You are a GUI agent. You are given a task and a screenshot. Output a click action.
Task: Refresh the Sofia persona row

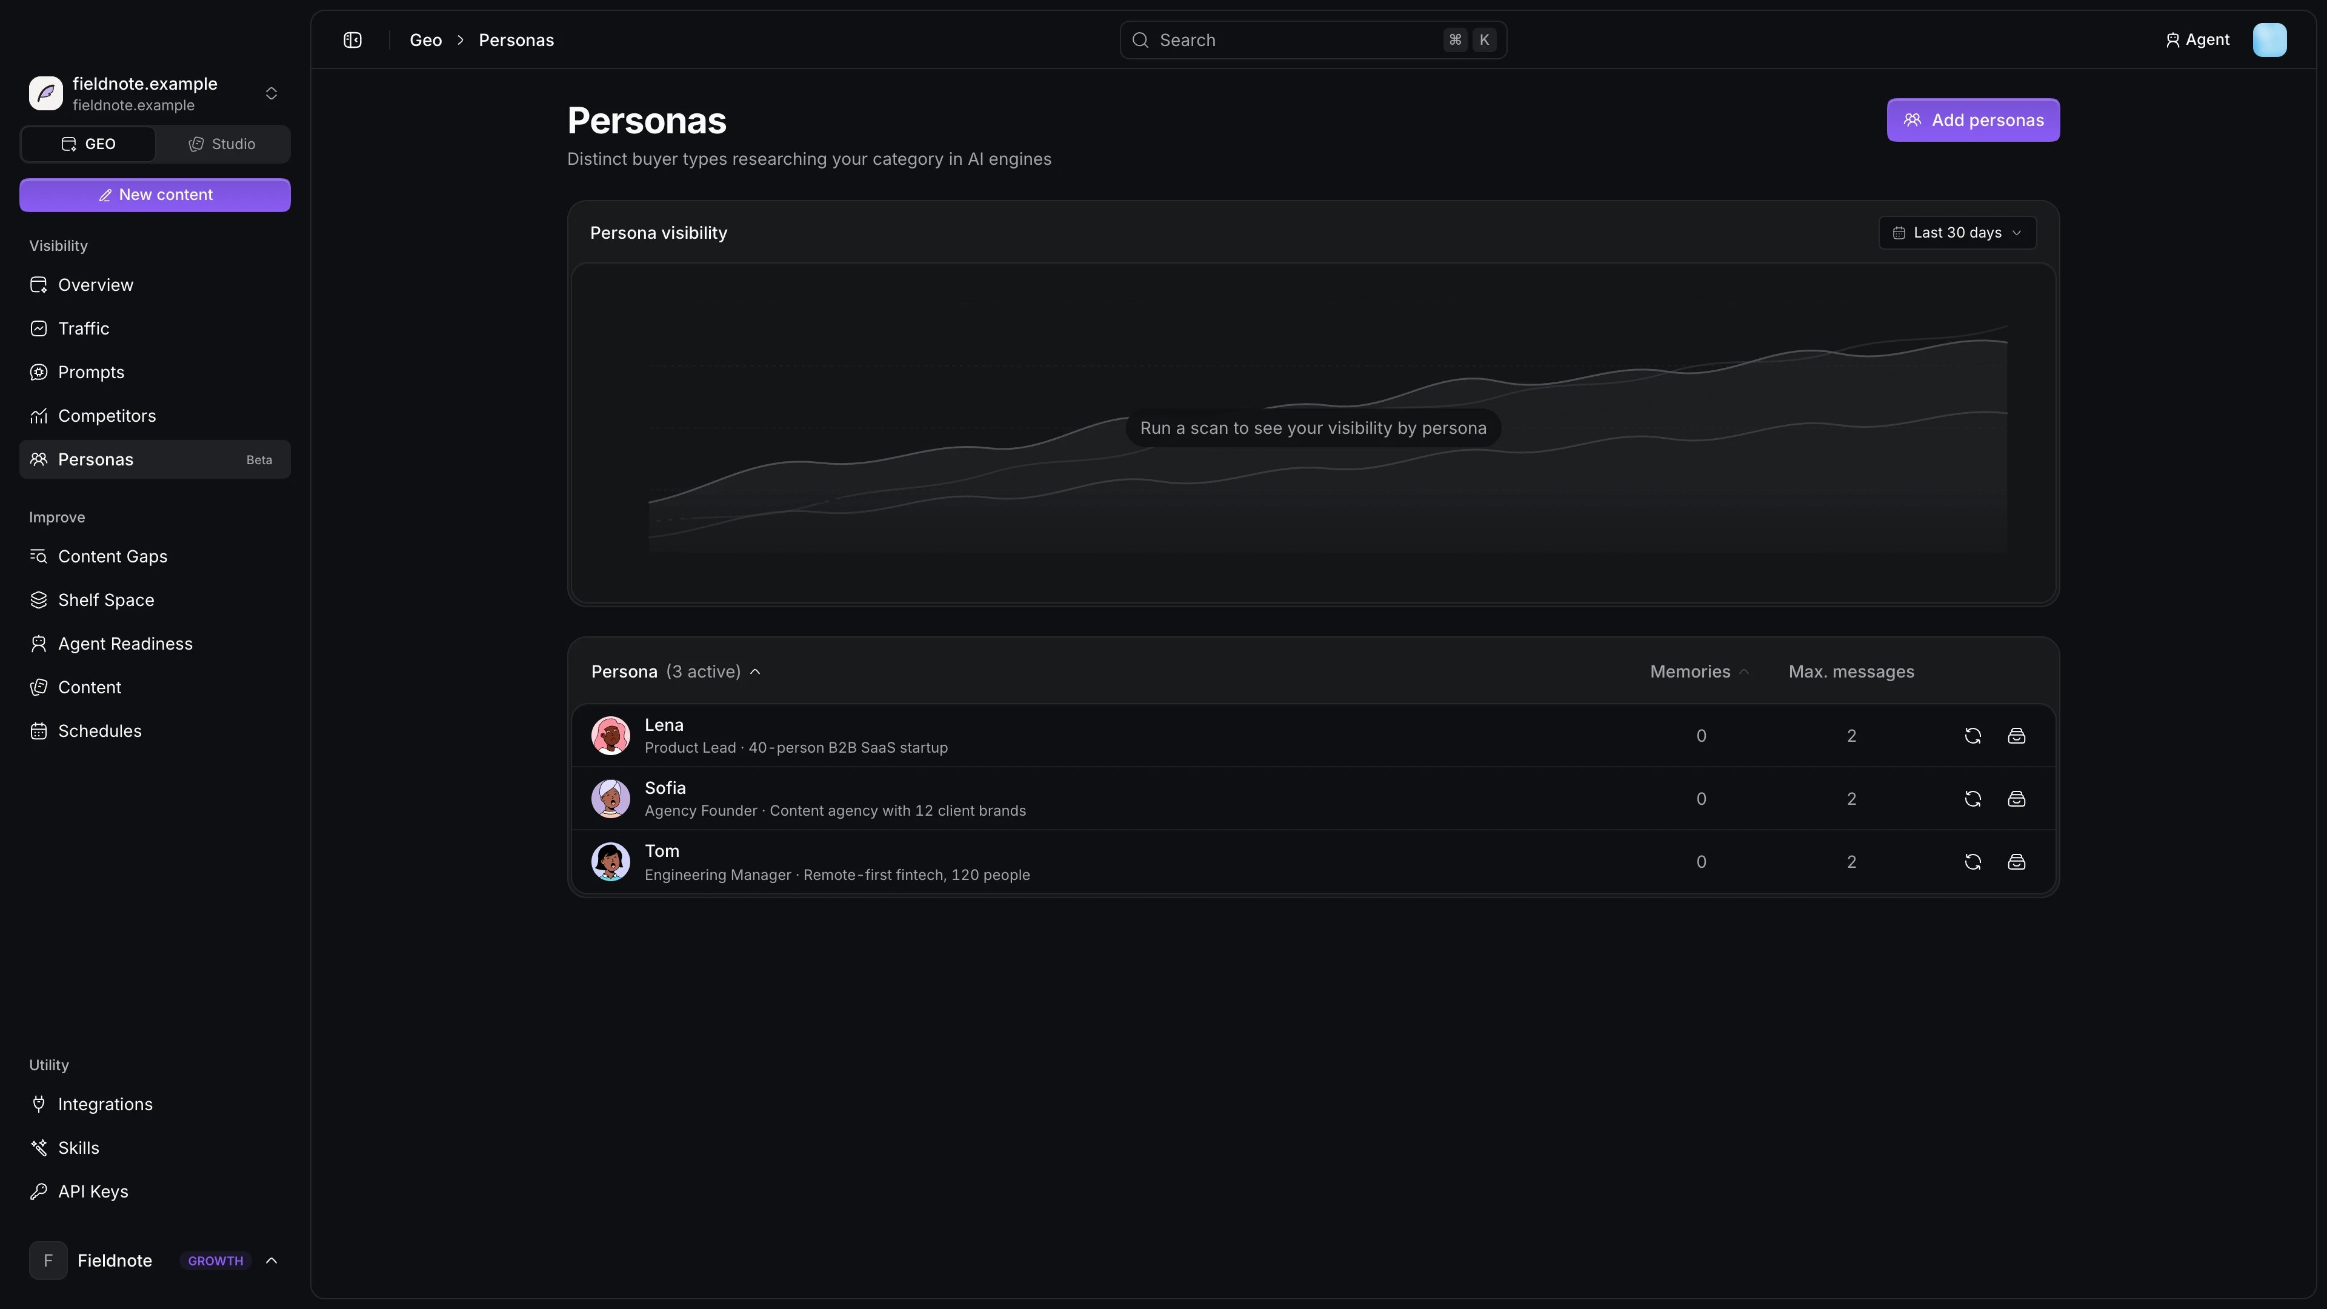pos(1973,799)
